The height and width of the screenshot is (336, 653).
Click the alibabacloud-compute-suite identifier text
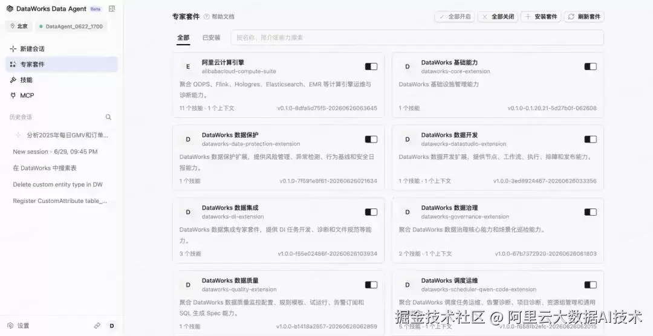[239, 71]
